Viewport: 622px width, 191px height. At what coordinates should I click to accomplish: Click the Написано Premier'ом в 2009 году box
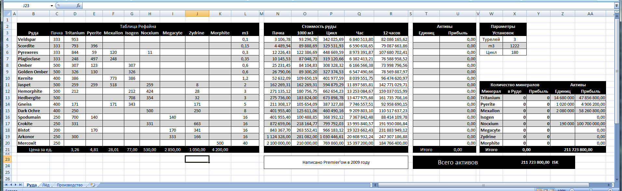click(336, 162)
